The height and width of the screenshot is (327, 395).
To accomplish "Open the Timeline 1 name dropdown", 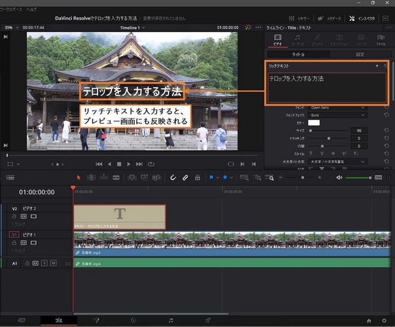I will (132, 27).
